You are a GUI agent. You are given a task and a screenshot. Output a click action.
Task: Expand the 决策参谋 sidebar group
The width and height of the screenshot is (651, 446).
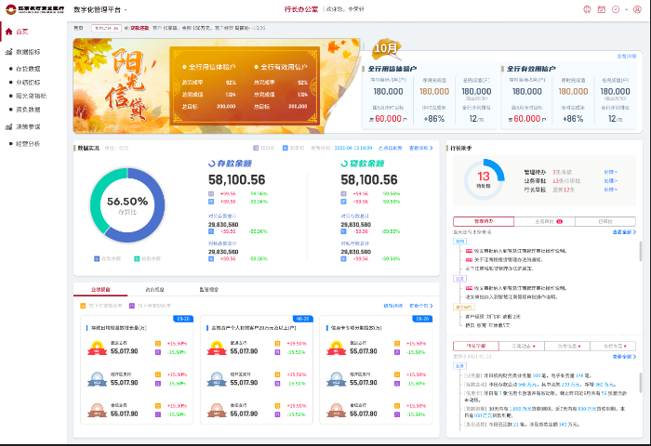(x=28, y=126)
